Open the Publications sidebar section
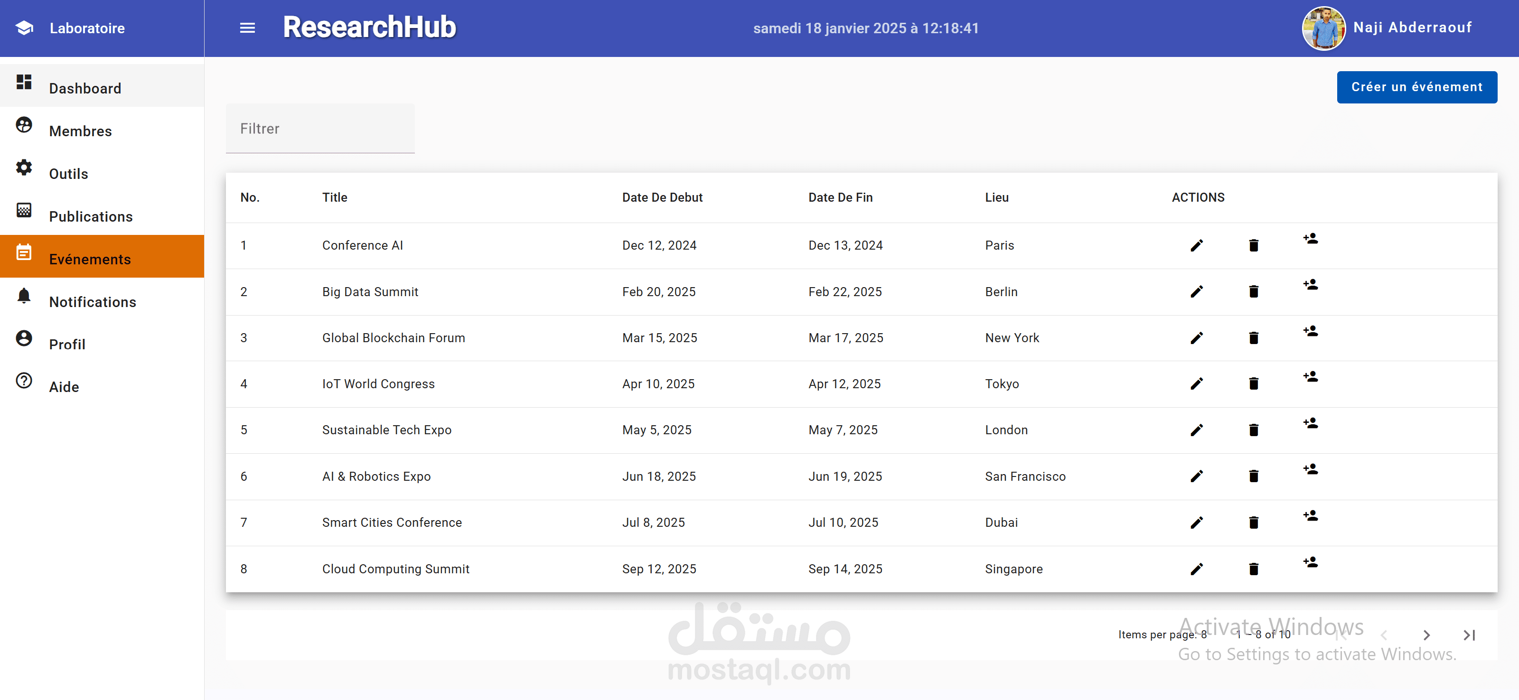 click(91, 216)
